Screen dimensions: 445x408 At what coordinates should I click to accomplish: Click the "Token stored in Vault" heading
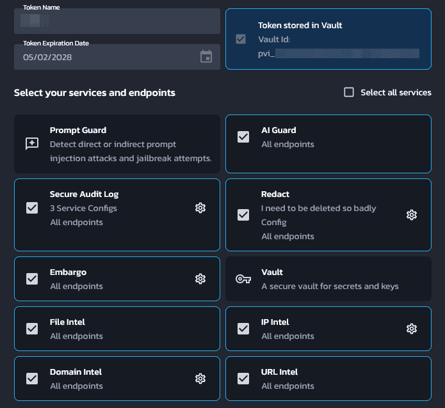pos(300,25)
